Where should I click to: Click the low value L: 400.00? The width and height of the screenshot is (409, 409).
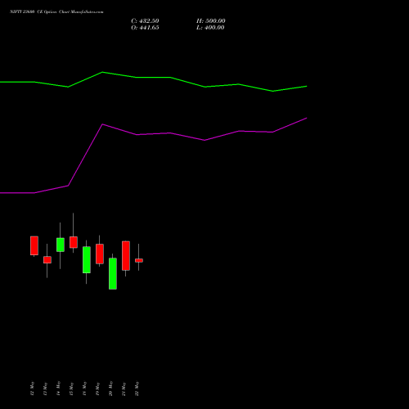tap(210, 28)
